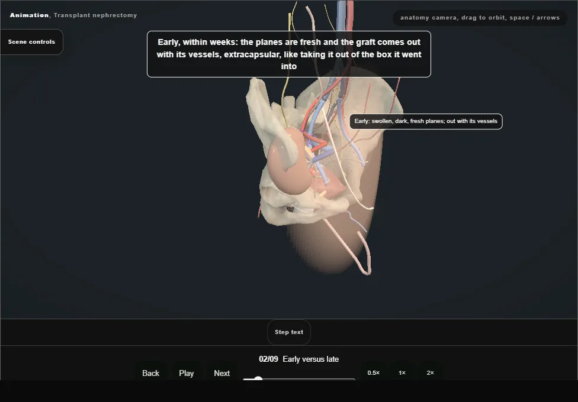The width and height of the screenshot is (578, 402).
Task: Click the 'Early, within weeks' caption box
Action: tap(289, 54)
